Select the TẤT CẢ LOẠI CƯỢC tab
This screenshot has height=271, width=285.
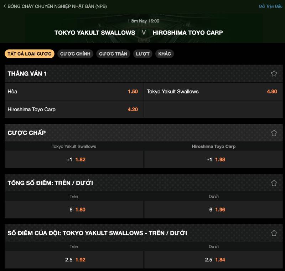[x=30, y=54]
